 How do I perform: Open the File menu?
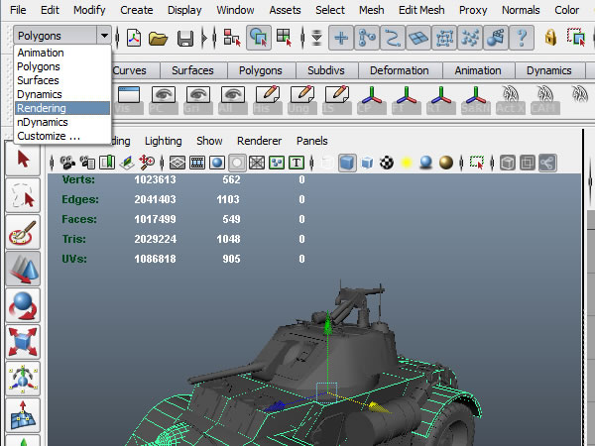(x=18, y=10)
